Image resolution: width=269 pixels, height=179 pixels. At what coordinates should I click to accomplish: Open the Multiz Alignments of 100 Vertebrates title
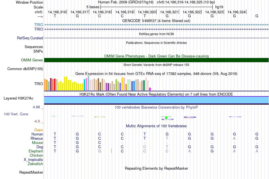156,126
